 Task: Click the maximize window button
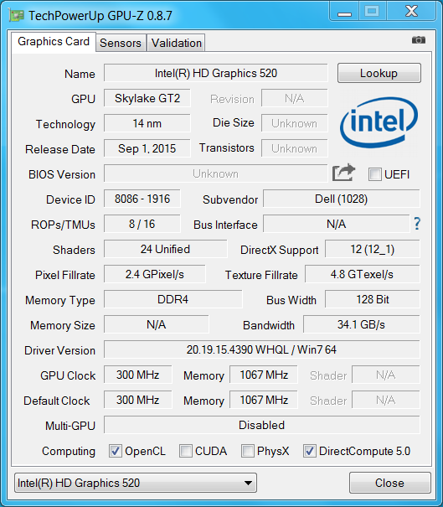click(x=372, y=12)
